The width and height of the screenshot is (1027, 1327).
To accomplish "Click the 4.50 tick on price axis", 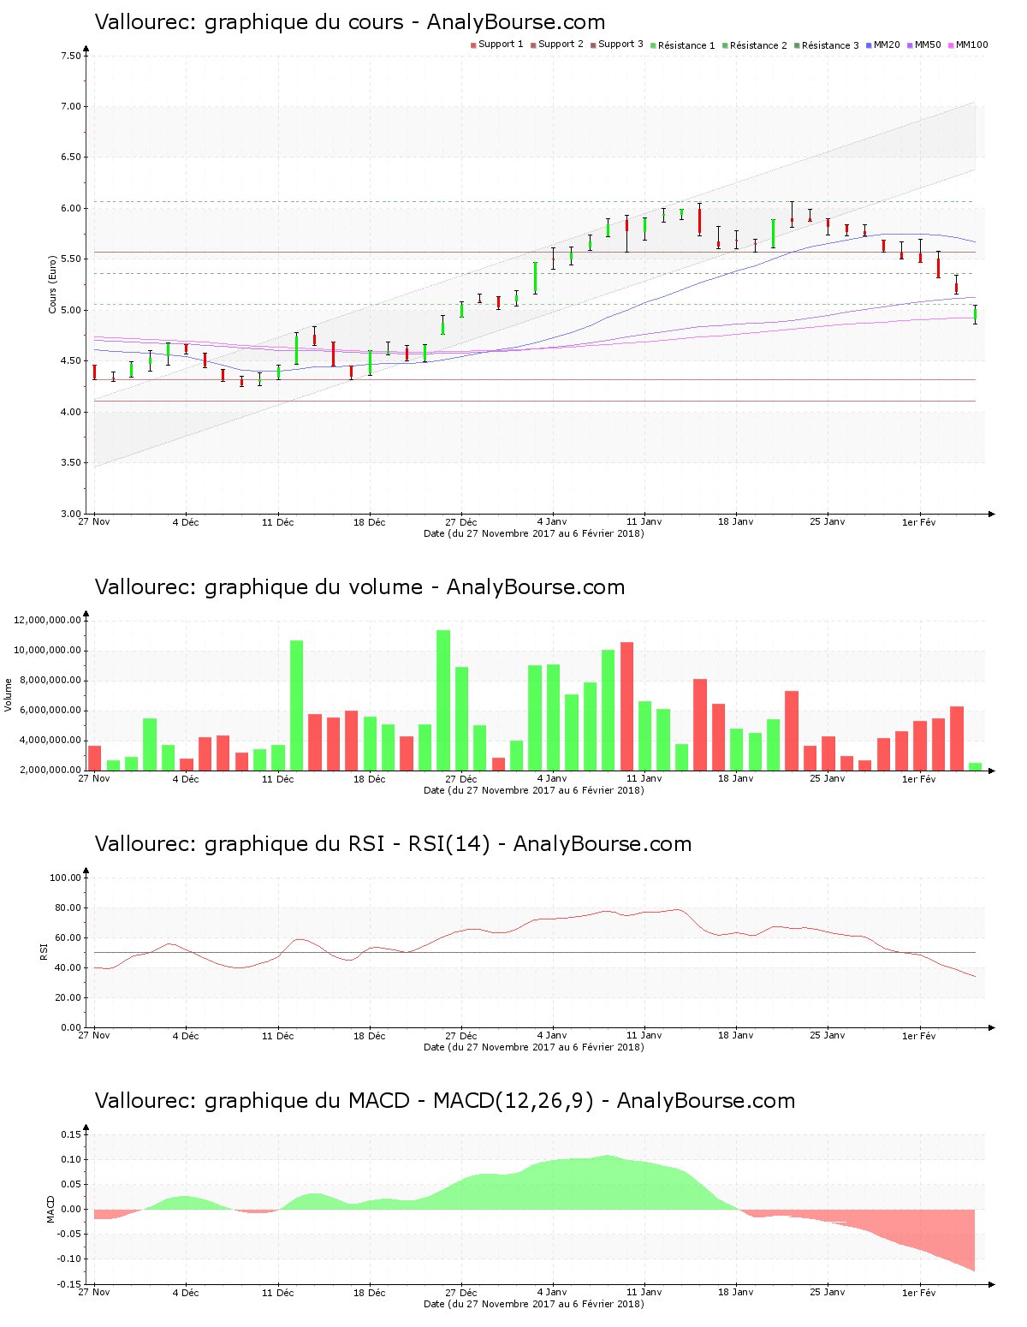I will (71, 361).
